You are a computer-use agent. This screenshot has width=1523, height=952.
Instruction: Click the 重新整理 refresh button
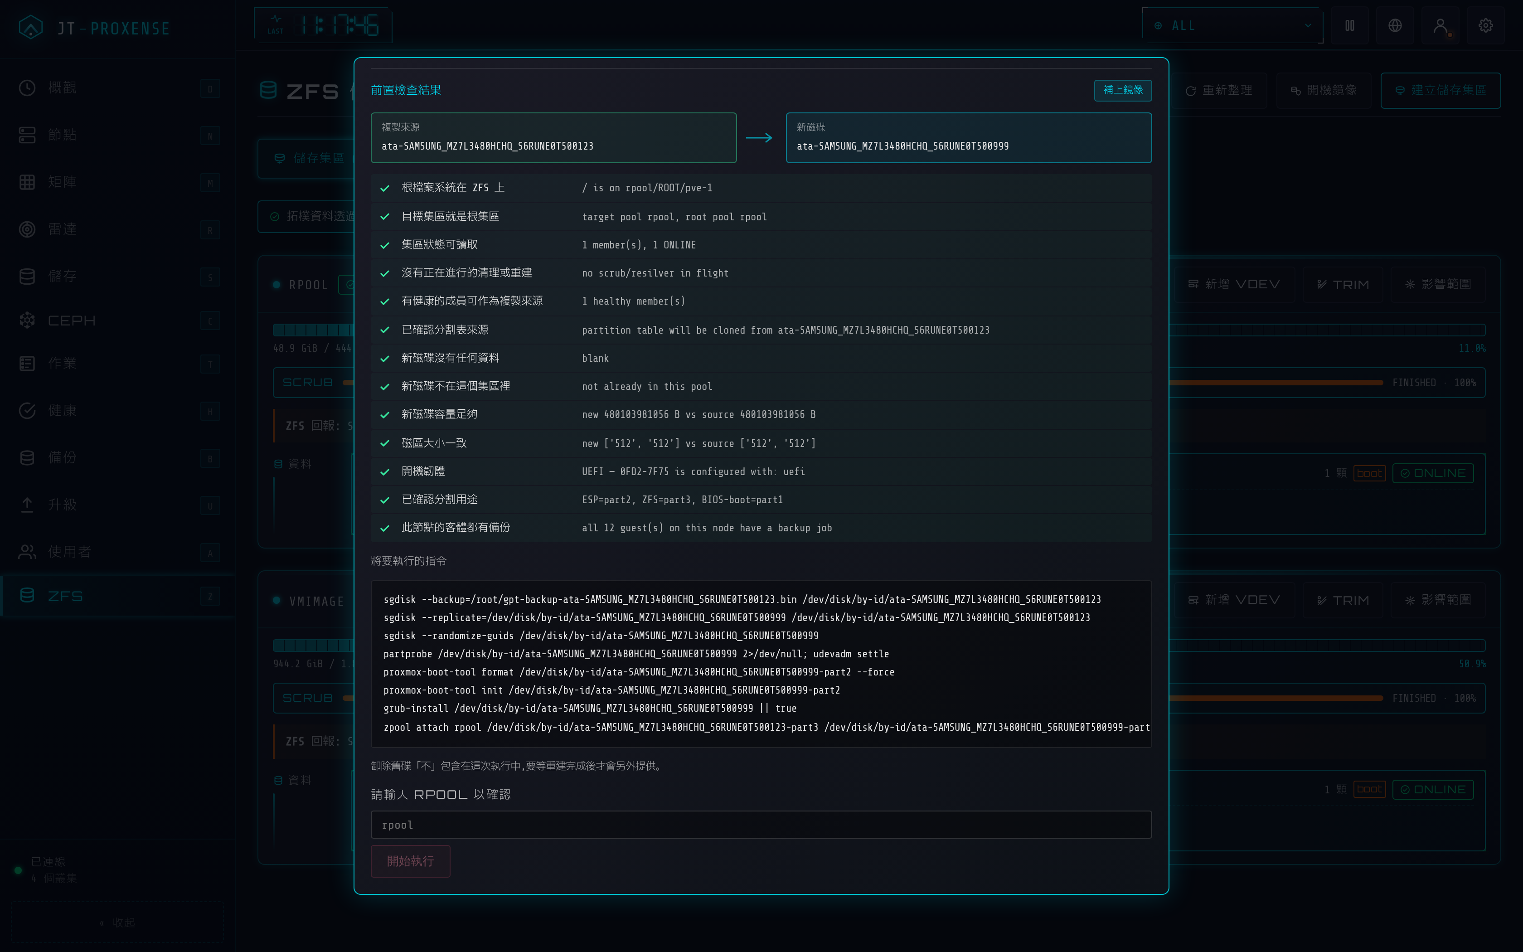tap(1219, 91)
